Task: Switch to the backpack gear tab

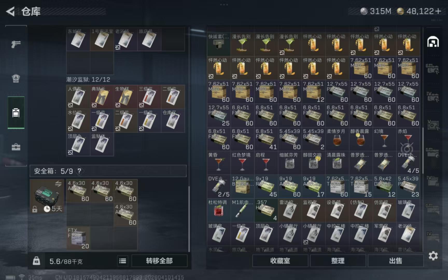Action: coord(16,78)
